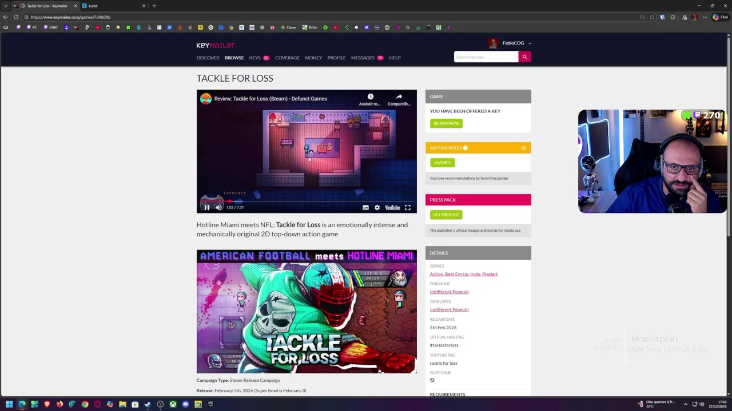
Task: Open YouTube video settings gear
Action: click(x=377, y=208)
